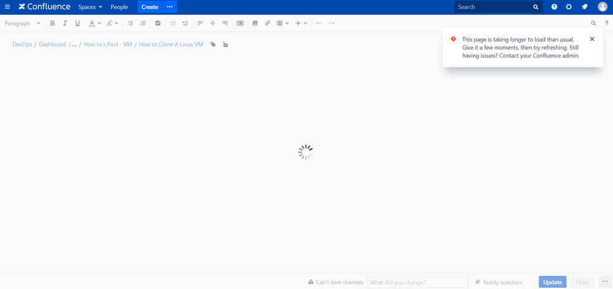Align text left
Screen dimensions: 613x289
point(200,23)
